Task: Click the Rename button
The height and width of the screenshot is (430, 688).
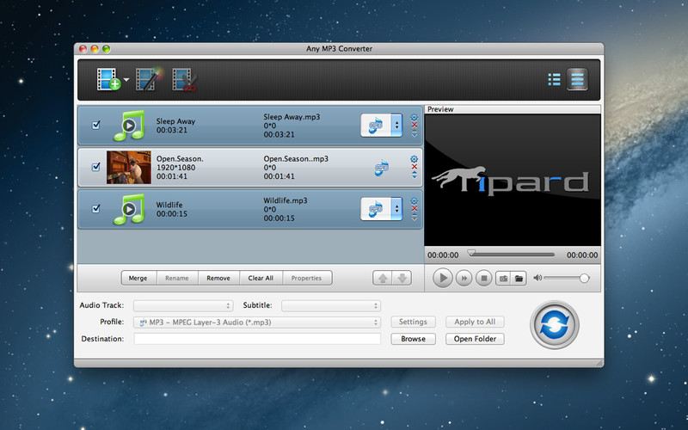Action: tap(177, 278)
